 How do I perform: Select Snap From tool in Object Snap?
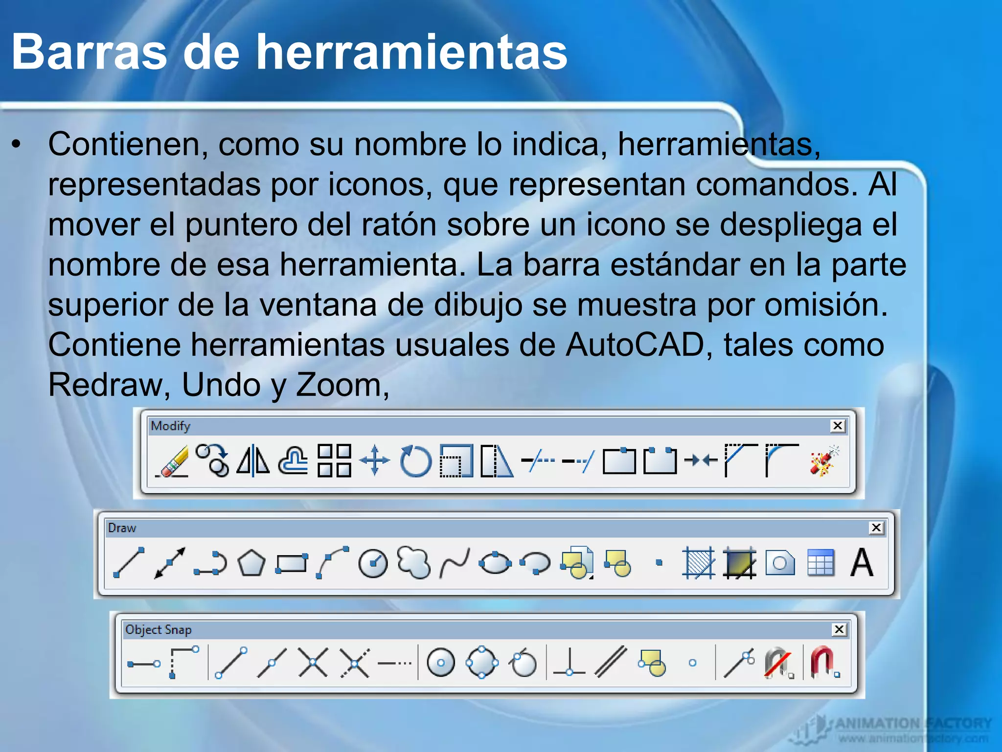[185, 662]
